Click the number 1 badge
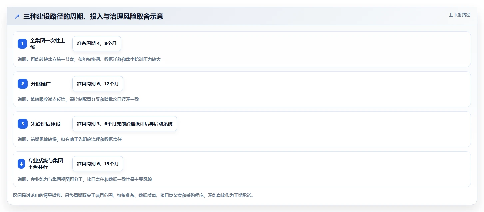Image resolution: width=484 pixels, height=212 pixels. point(22,44)
